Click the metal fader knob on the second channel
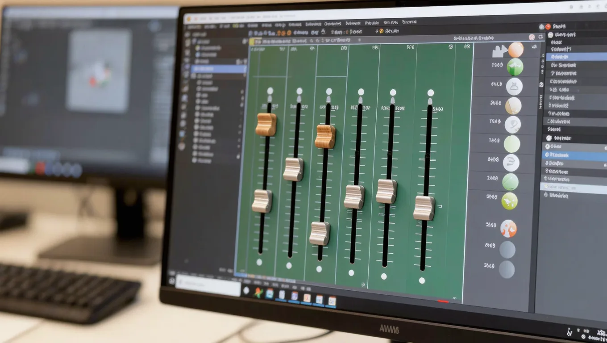 point(293,169)
